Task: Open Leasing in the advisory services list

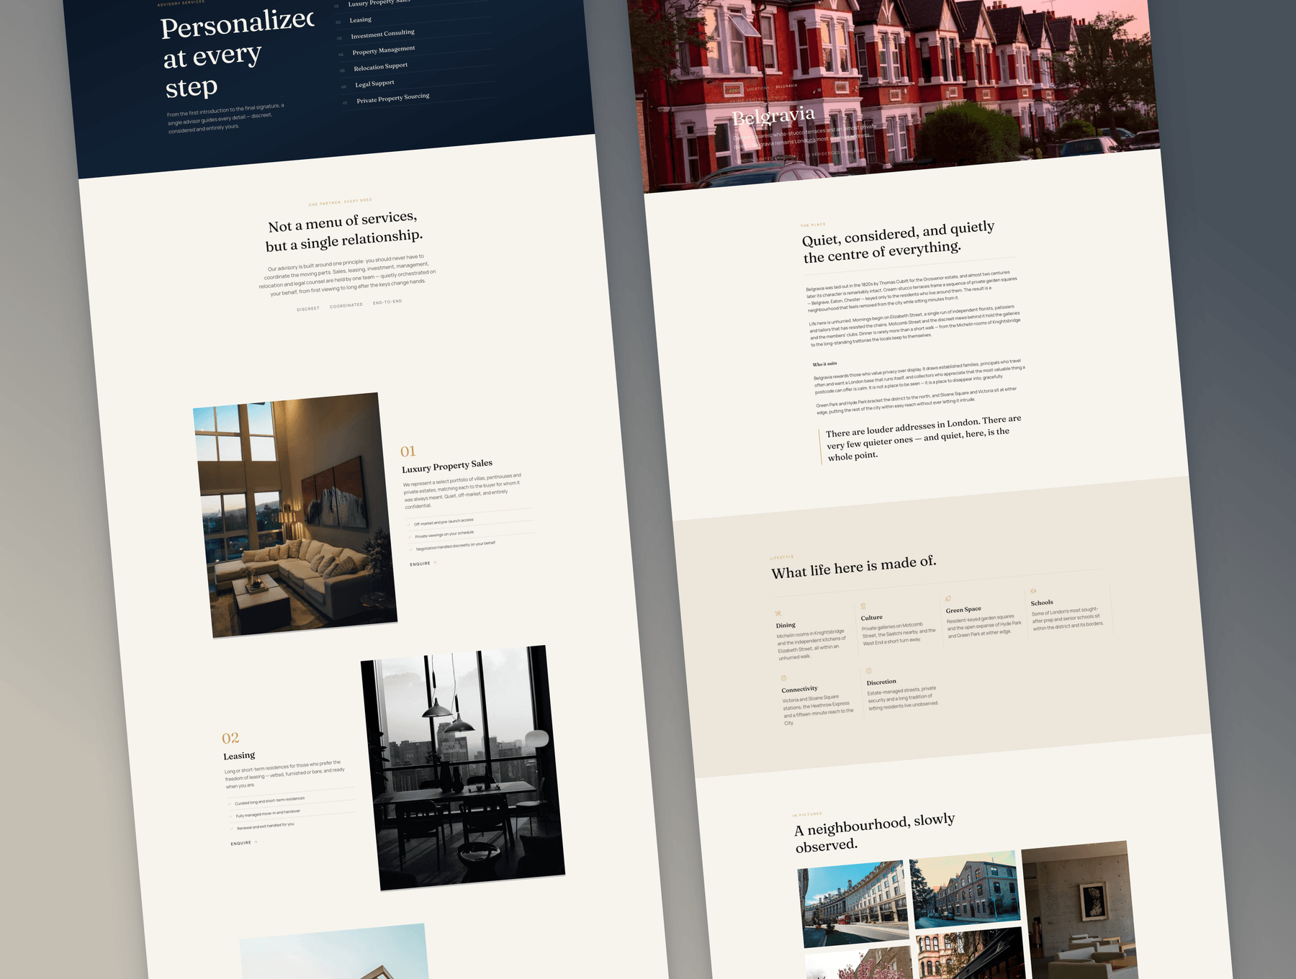Action: (361, 19)
